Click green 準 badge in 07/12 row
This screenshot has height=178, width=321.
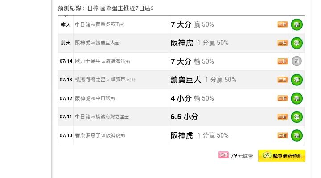tap(296, 98)
